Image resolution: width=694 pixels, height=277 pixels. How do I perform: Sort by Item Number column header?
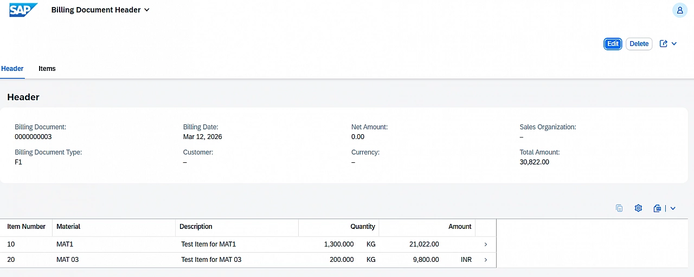(26, 227)
